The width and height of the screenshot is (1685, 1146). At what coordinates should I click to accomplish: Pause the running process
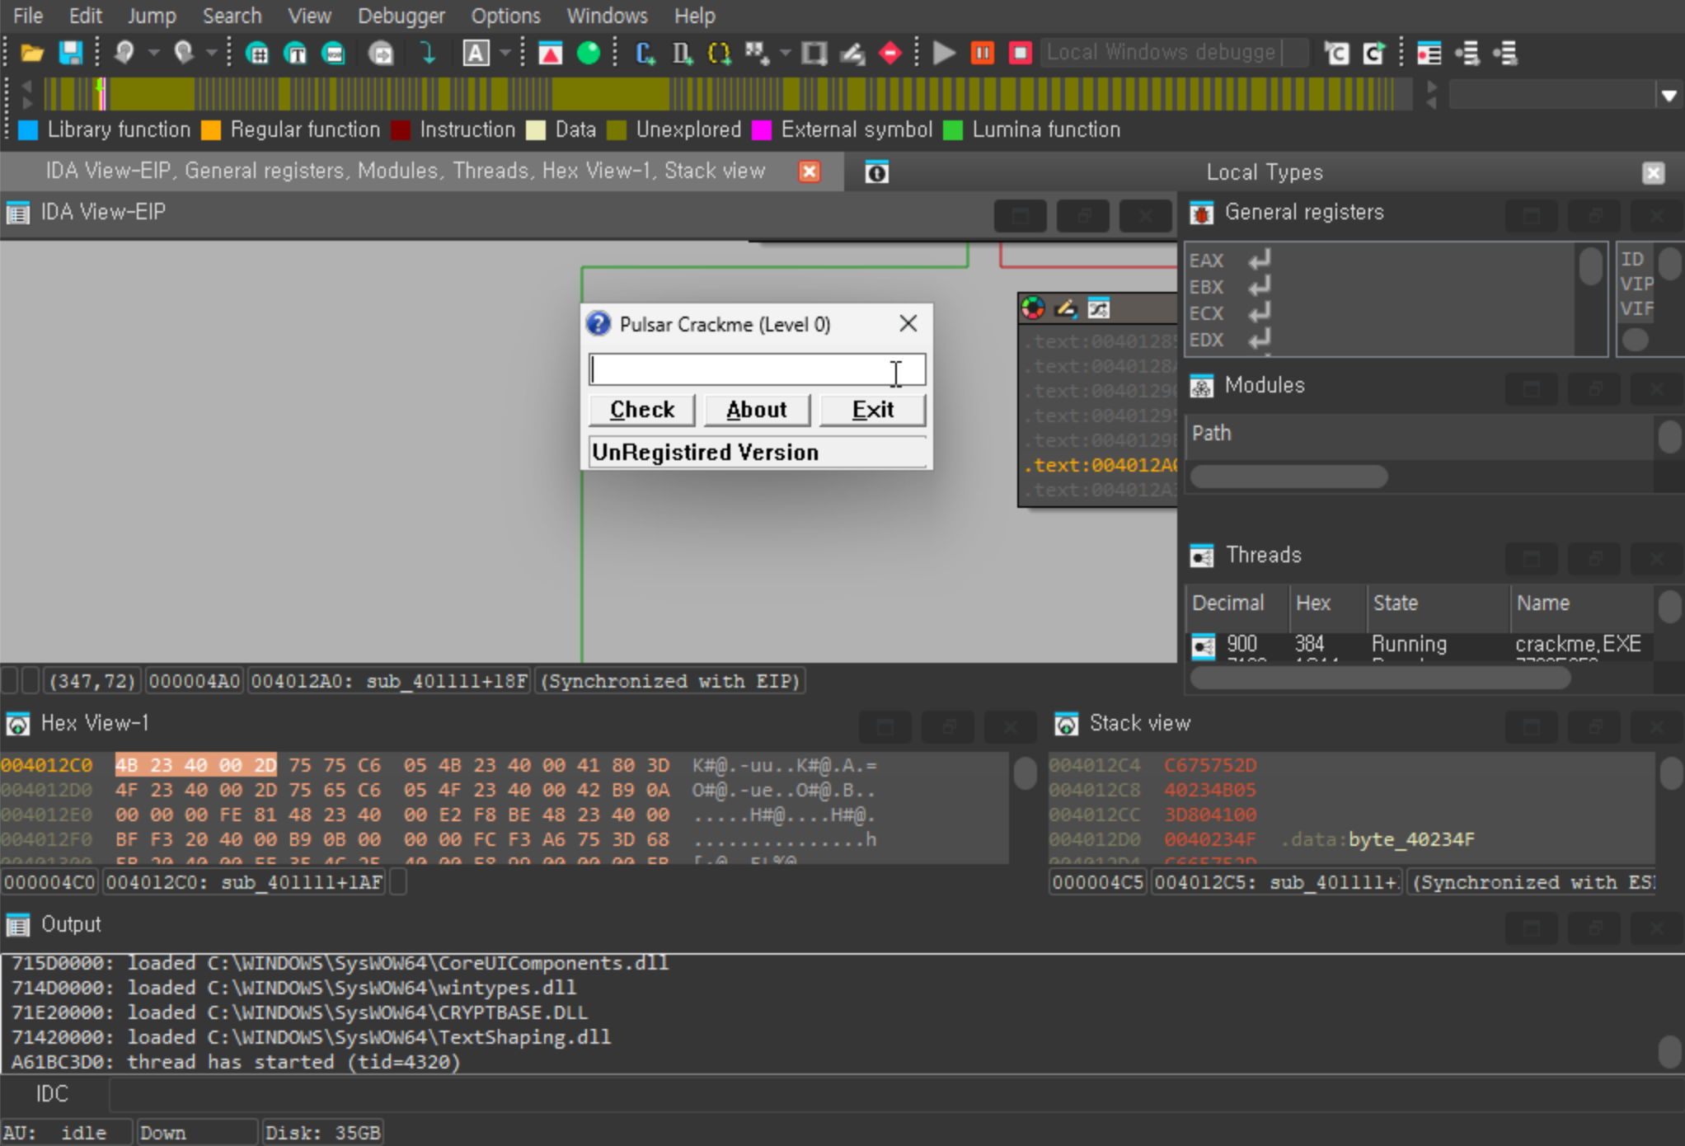(982, 52)
